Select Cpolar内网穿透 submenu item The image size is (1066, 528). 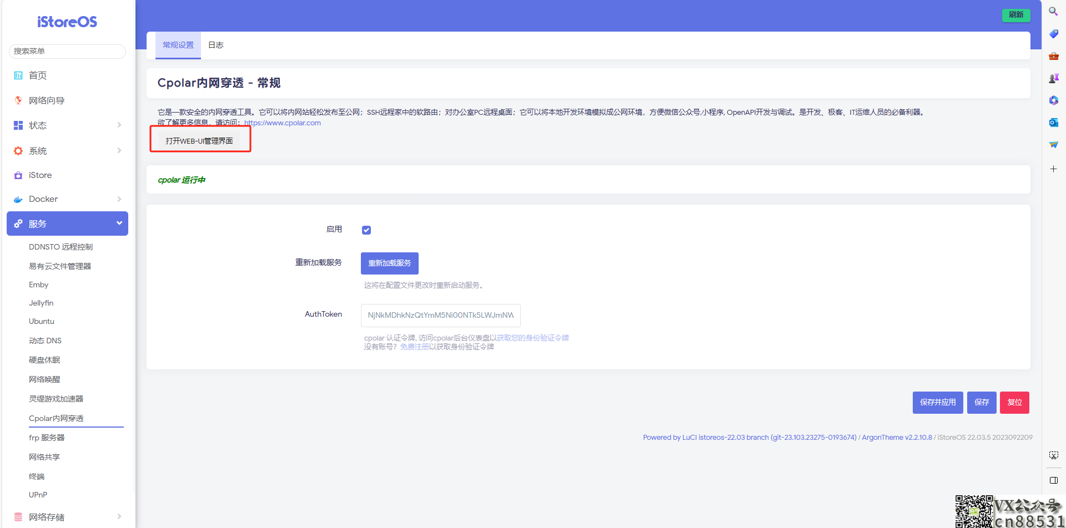(x=56, y=418)
